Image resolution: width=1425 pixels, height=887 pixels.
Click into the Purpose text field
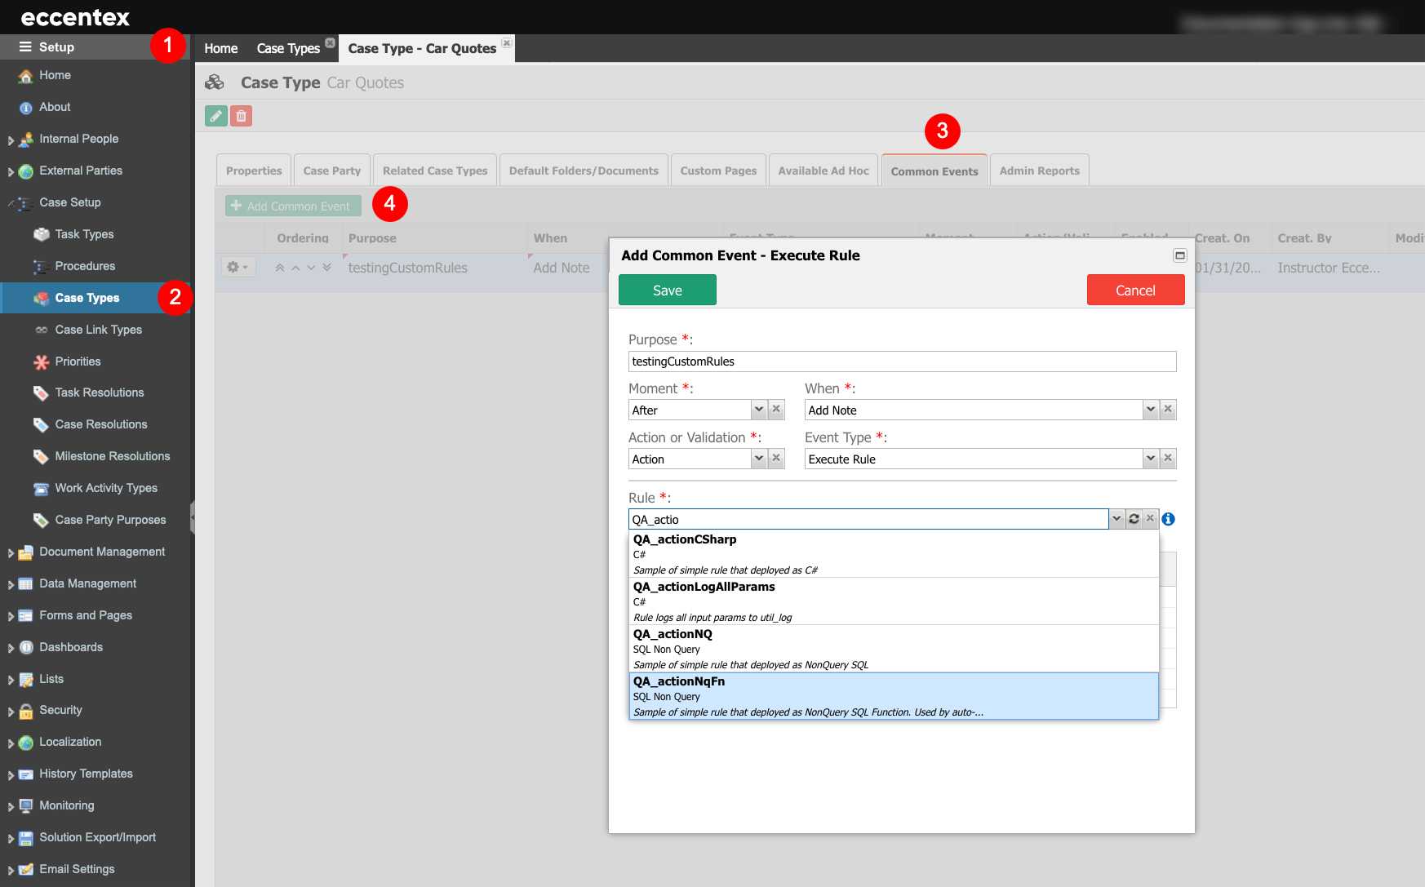pos(902,361)
